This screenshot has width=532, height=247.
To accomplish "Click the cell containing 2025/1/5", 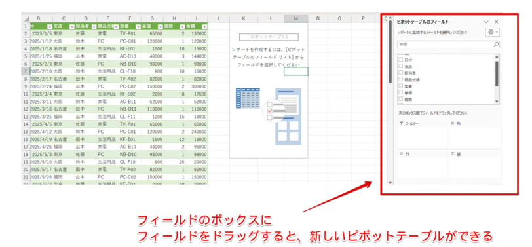I will pos(41,34).
